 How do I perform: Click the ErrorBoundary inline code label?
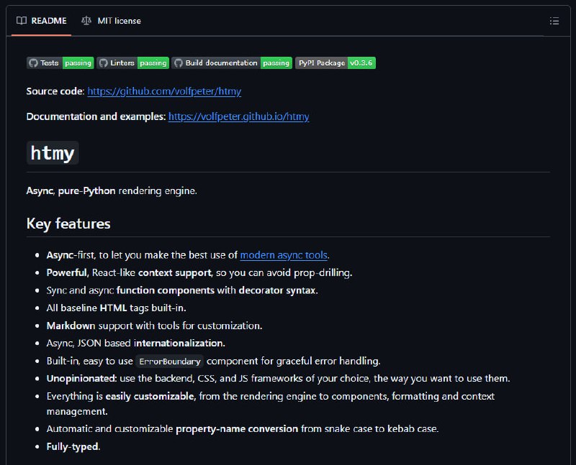(170, 362)
